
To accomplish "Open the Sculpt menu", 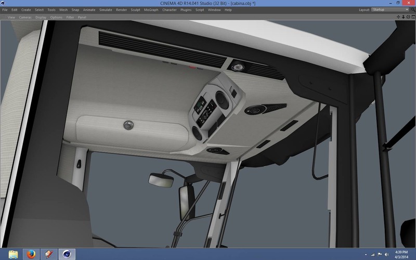I will click(x=135, y=10).
